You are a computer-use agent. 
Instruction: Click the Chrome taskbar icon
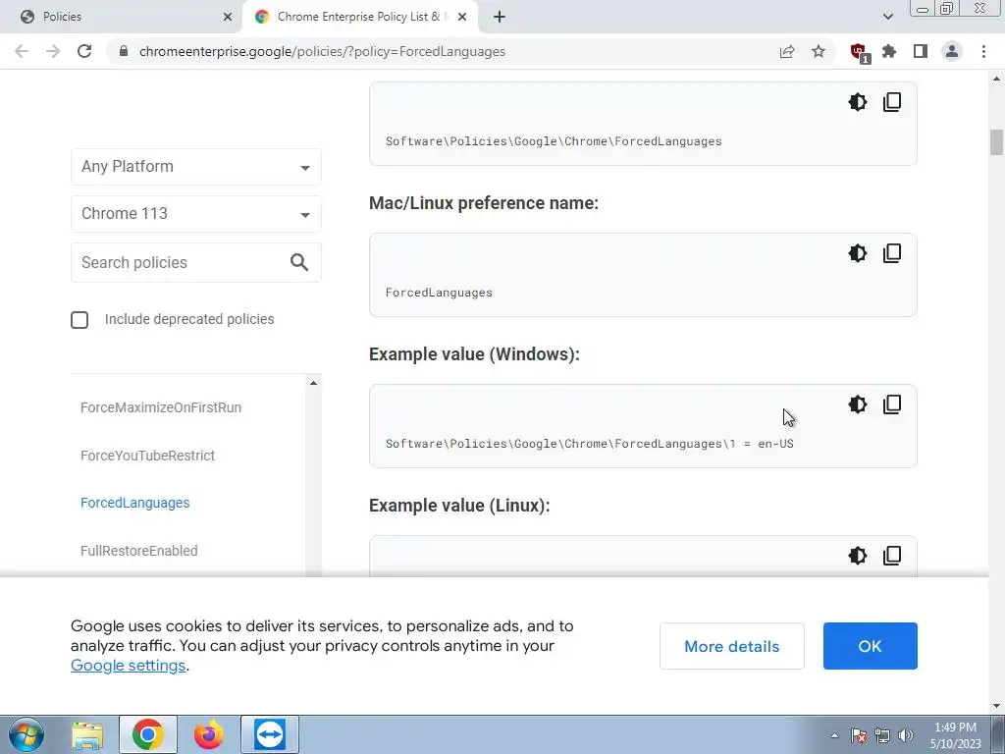pos(148,734)
